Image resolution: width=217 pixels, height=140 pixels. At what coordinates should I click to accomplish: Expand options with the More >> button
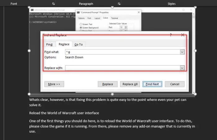tap(54, 84)
